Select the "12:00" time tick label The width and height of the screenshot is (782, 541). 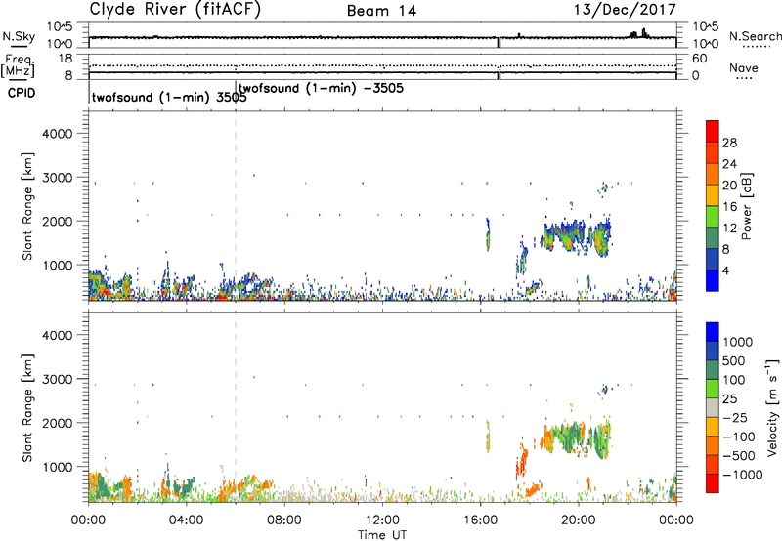point(382,520)
